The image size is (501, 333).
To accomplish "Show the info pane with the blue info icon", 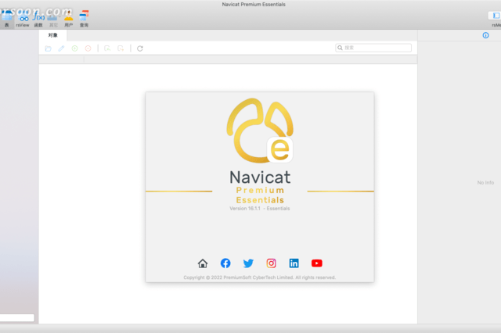I will 485,35.
